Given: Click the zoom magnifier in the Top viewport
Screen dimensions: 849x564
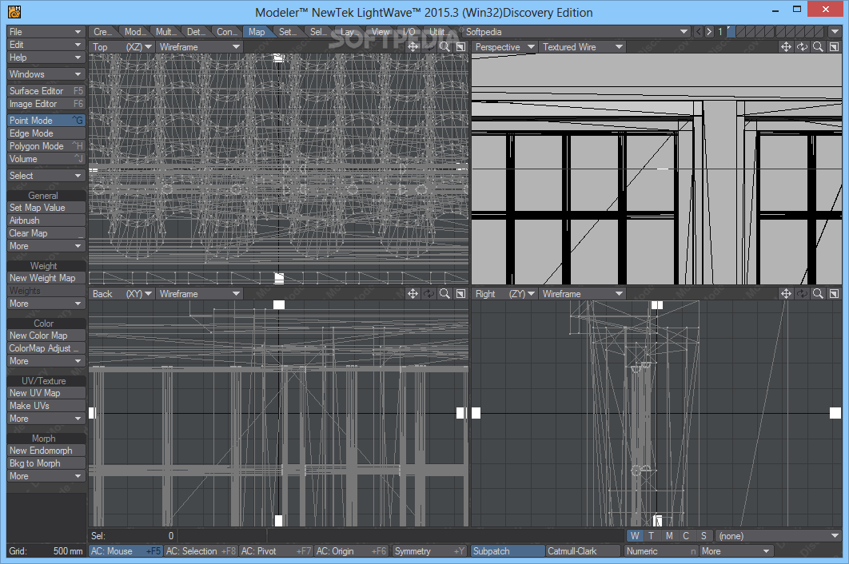Looking at the screenshot, I should [x=444, y=47].
